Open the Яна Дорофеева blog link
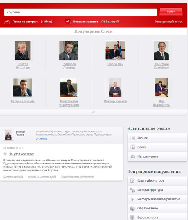Screen dimensions: 188x220 [x=161, y=103]
